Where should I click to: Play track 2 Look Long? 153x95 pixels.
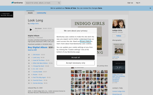tap(29, 58)
